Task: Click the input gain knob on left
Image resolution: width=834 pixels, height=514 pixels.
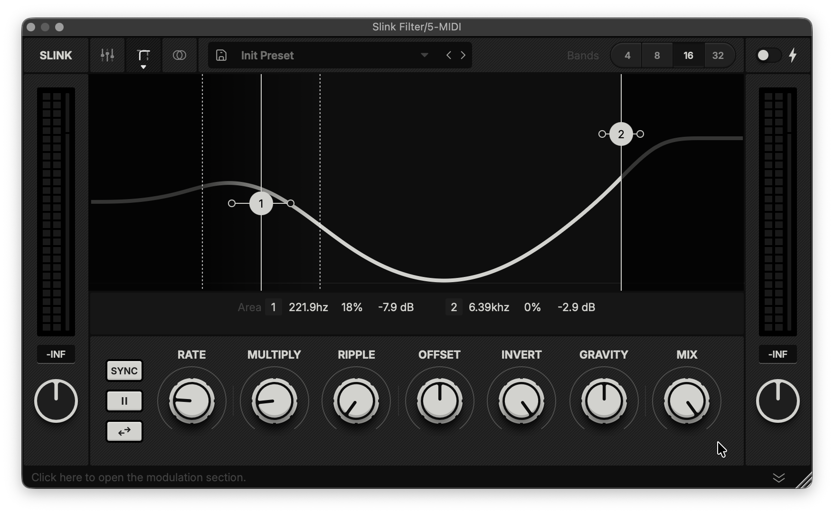Action: click(56, 401)
